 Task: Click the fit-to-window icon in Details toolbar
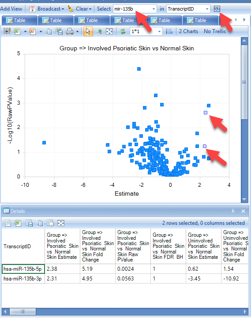tap(61, 223)
